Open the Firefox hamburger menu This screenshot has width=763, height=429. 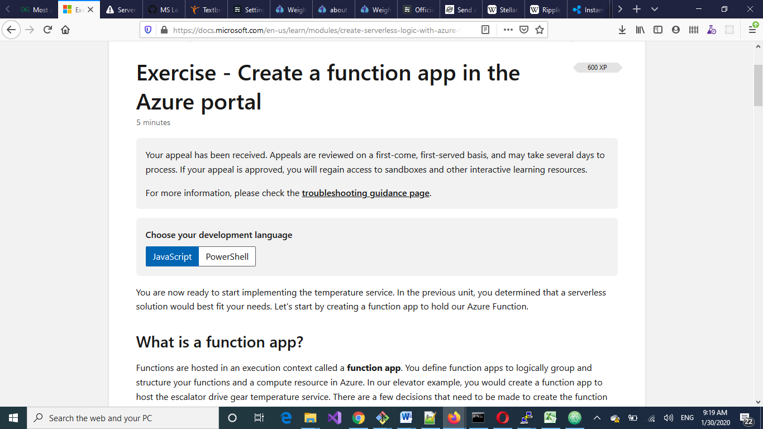click(752, 30)
